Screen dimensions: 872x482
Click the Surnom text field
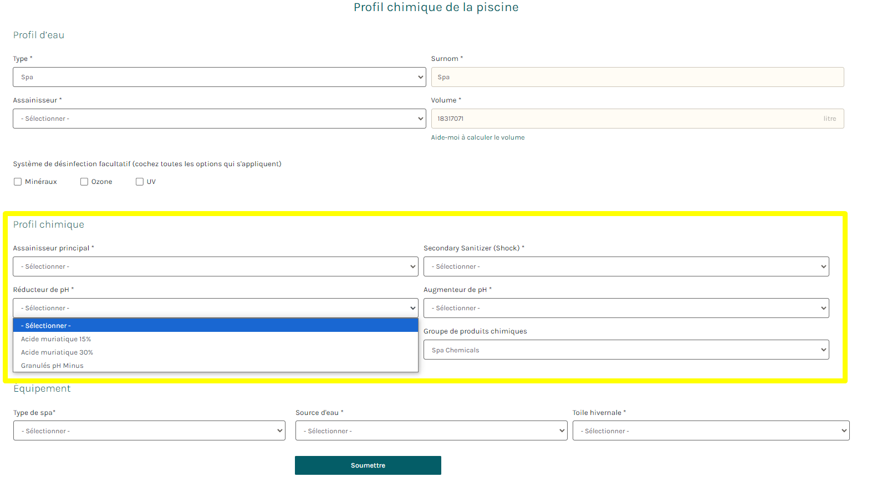(638, 77)
